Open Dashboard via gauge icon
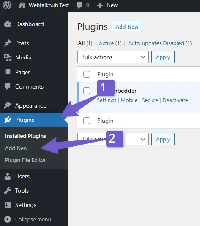This screenshot has height=226, width=200. [8, 24]
